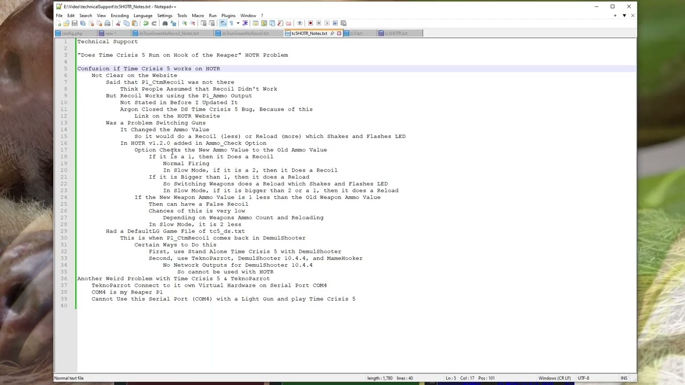Screen dimensions: 685x385
Task: Click the Synchronize Horizontal Scrolling icon
Action: [x=212, y=23]
